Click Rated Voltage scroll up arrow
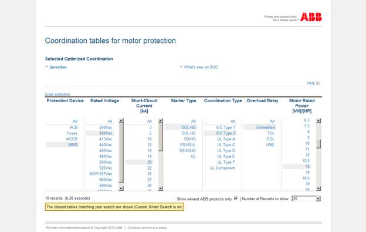The width and height of the screenshot is (366, 232). tap(121, 121)
